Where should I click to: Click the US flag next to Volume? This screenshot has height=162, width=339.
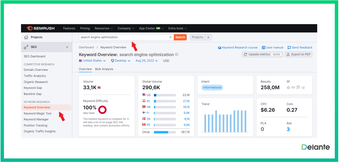(x=99, y=88)
